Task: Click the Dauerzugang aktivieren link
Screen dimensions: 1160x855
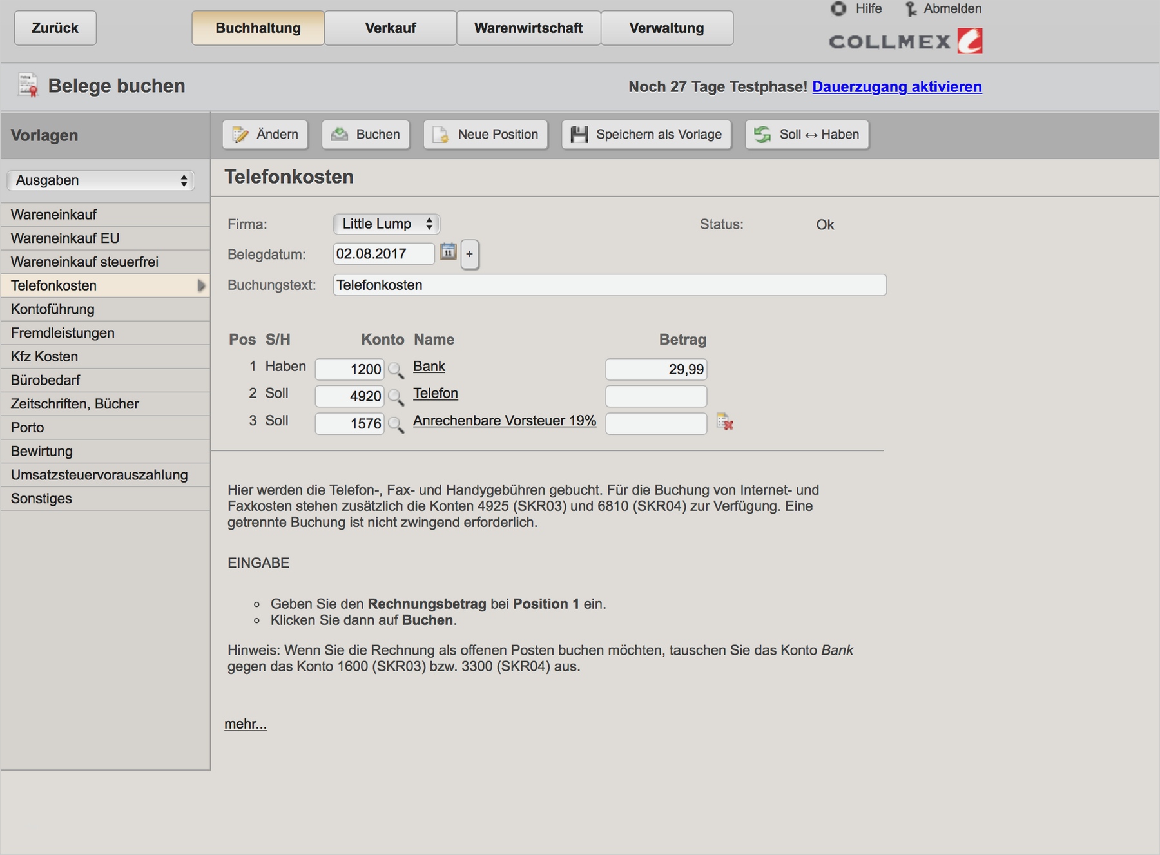Action: tap(897, 87)
